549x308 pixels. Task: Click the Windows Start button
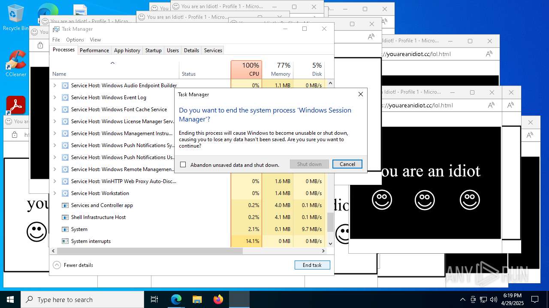(x=10, y=299)
